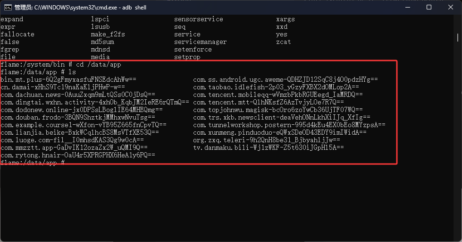
Task: Close the adb shell window
Action: click(451, 8)
